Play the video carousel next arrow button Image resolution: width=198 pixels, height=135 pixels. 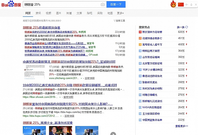(x=113, y=134)
